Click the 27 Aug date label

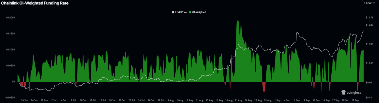click(x=258, y=100)
